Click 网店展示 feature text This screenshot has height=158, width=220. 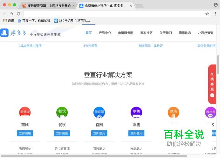[136, 148]
